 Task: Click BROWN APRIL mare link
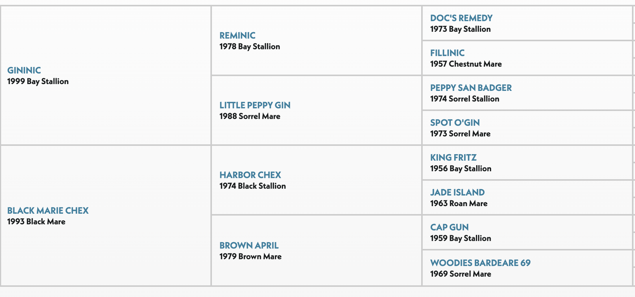click(x=249, y=245)
